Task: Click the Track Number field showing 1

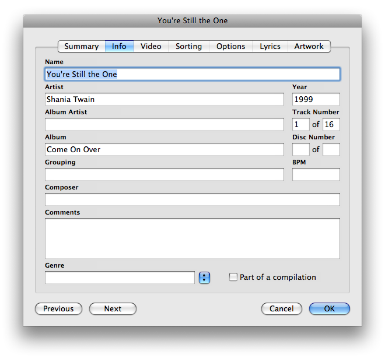Action: tap(301, 124)
